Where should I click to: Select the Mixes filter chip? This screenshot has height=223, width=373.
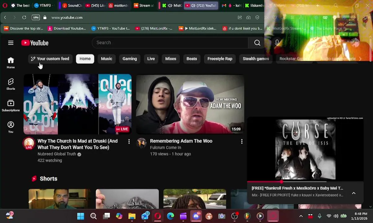point(170,59)
